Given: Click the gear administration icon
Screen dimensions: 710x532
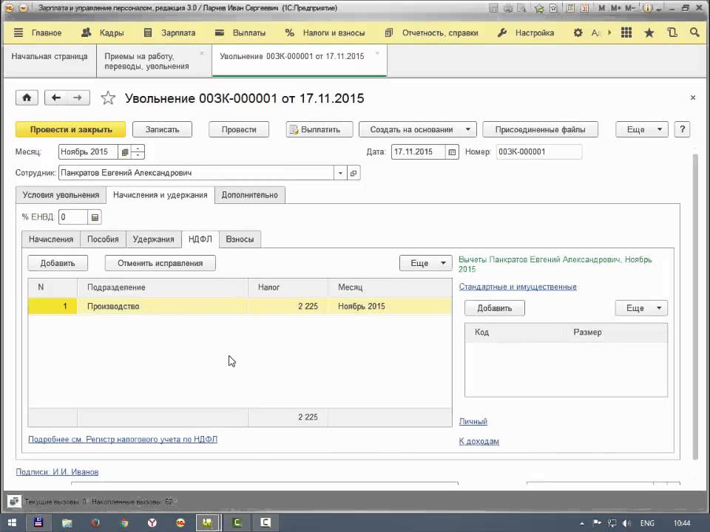Looking at the screenshot, I should point(578,33).
